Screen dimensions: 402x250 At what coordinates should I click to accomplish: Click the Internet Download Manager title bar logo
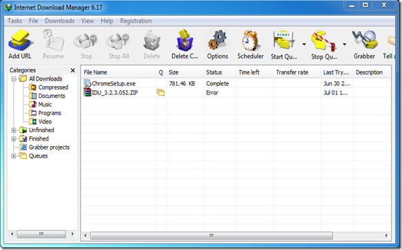coord(8,7)
